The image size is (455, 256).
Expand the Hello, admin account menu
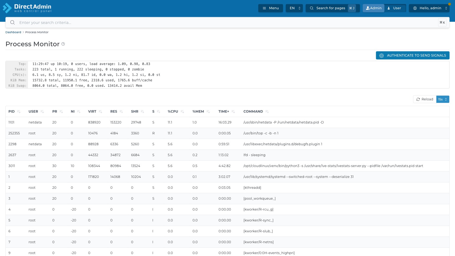tap(429, 8)
